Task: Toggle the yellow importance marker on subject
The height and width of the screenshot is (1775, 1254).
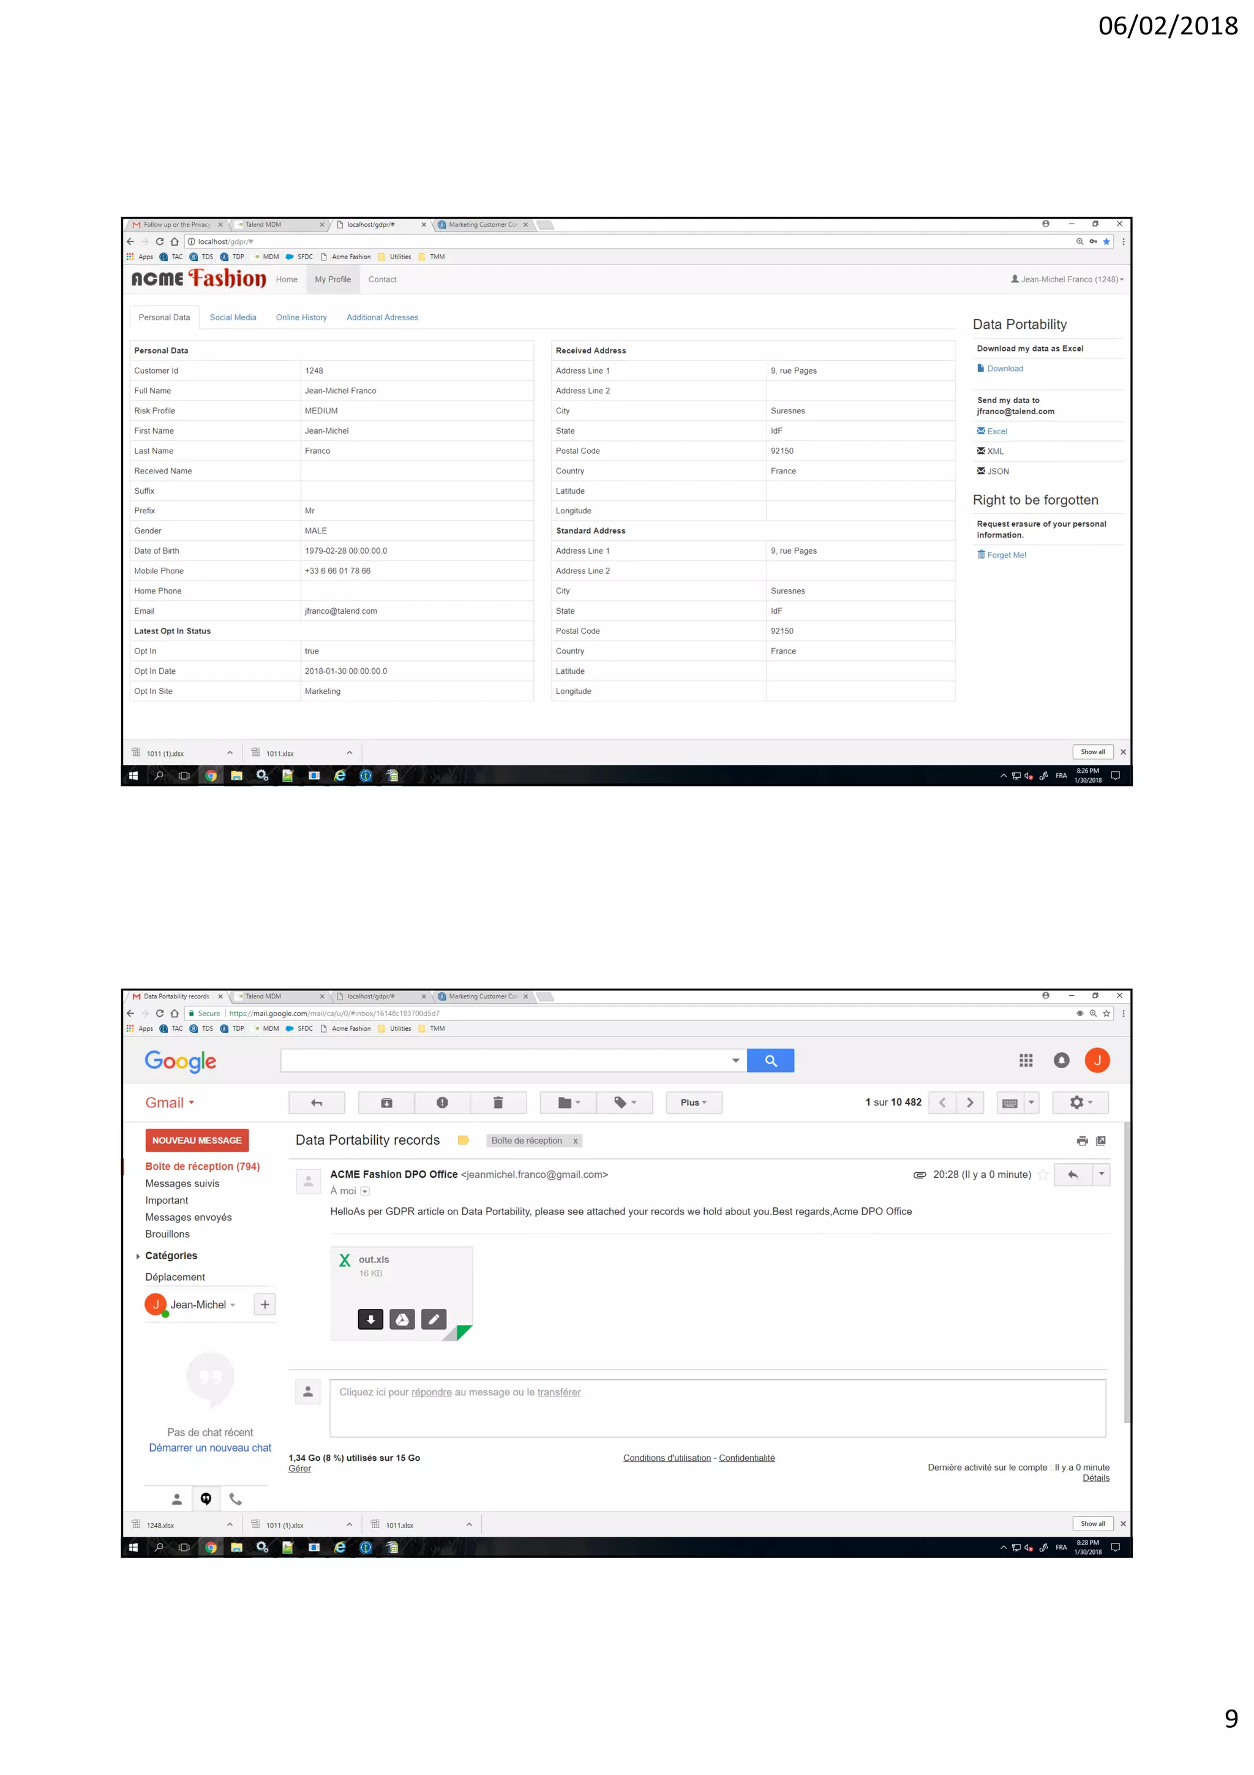Action: click(x=464, y=1140)
